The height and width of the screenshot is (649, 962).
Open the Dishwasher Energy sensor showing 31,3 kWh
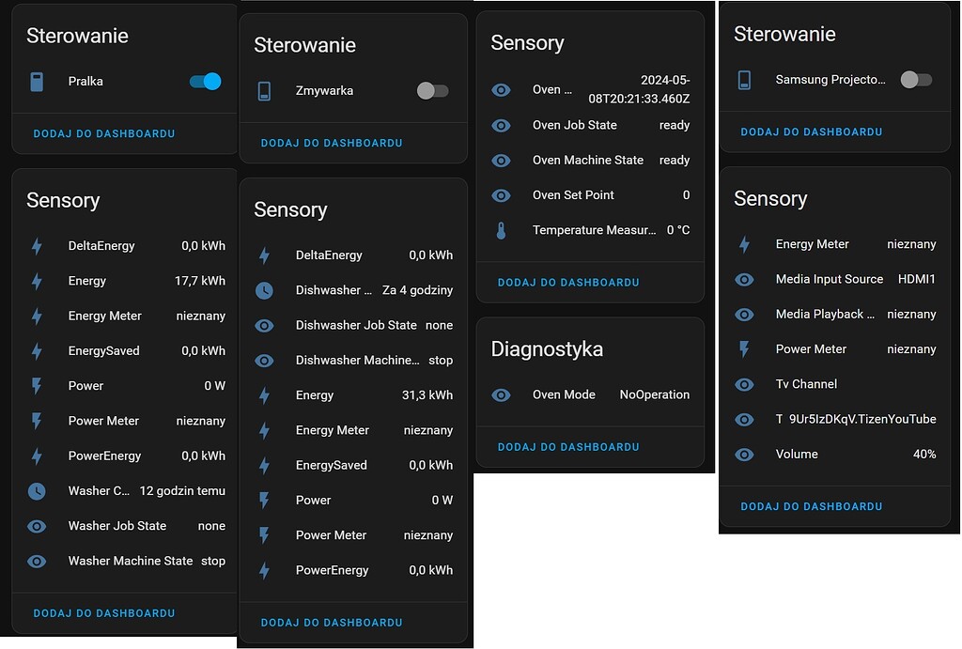pos(314,395)
